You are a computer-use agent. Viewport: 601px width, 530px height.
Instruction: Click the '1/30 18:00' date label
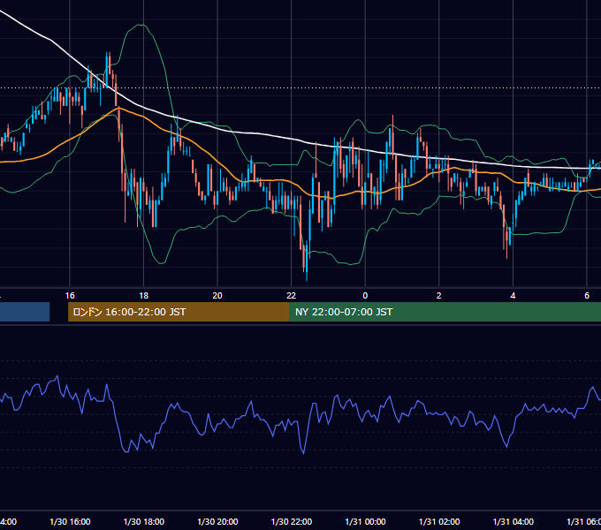tap(144, 522)
